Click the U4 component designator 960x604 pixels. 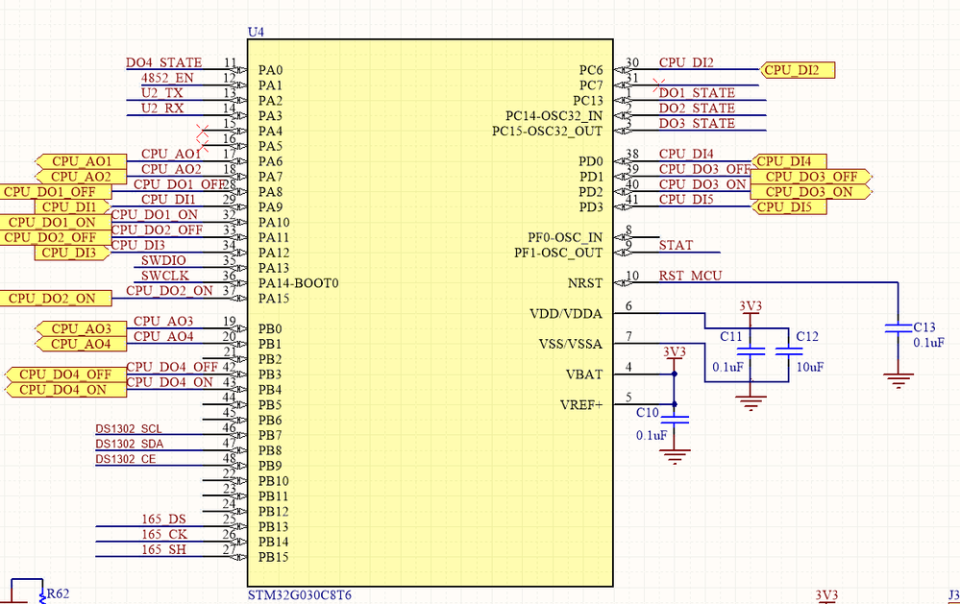pos(256,32)
